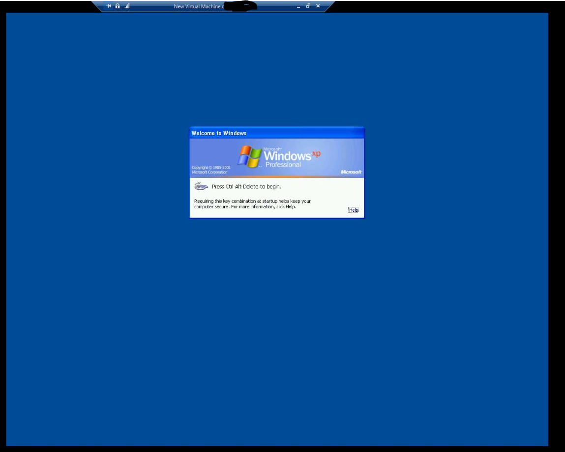
Task: Click the "Professional" edition label in banner
Action: pos(283,165)
